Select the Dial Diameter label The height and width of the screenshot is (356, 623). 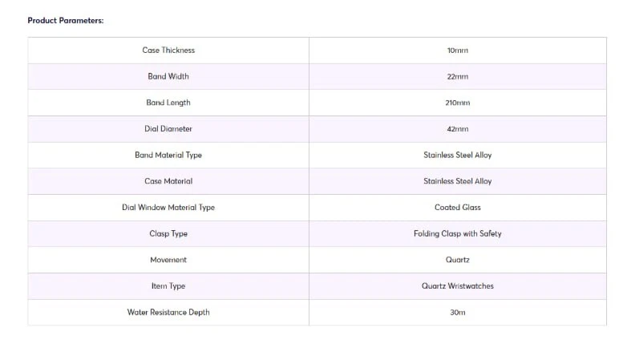[168, 129]
